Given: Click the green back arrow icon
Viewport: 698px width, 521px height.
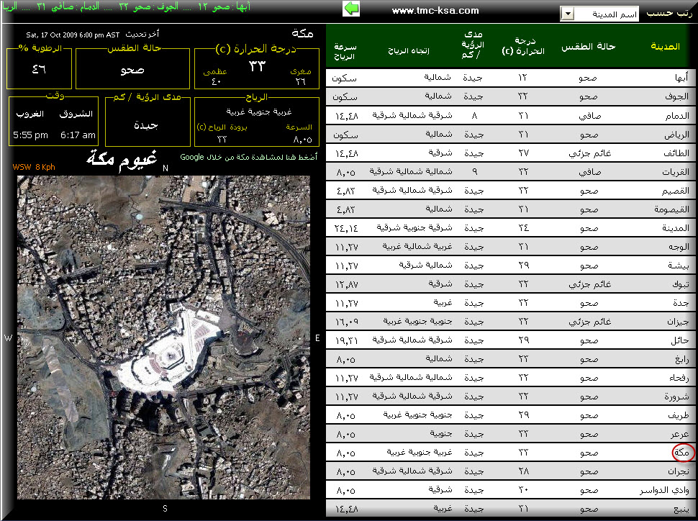Looking at the screenshot, I should coord(351,9).
